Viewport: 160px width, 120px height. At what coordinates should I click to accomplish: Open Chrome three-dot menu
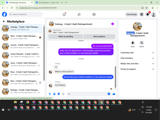[x=157, y=8]
